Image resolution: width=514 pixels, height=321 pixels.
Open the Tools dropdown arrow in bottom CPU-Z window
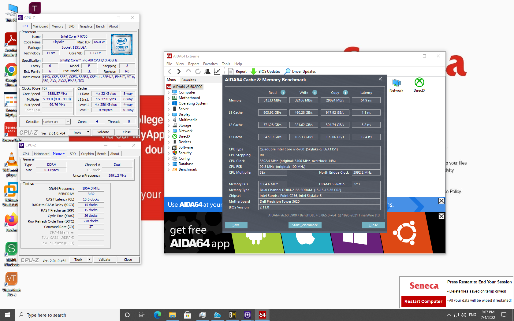click(x=90, y=260)
